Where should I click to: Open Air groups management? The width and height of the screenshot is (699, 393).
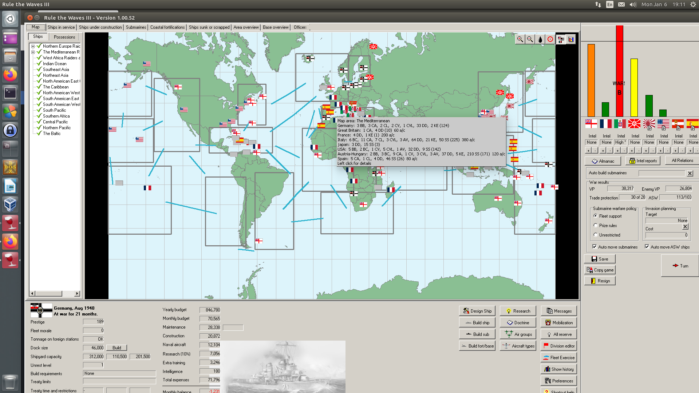(x=518, y=334)
